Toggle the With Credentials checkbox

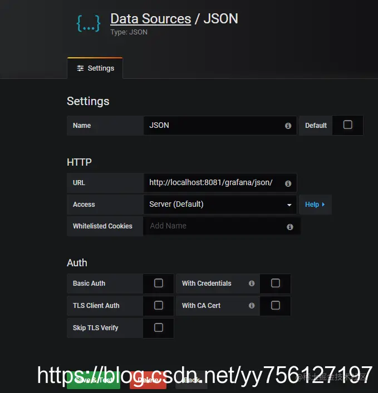coord(276,283)
